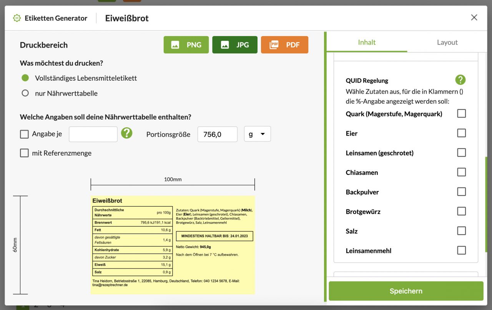Edit the Portionsgröße value field

(x=218, y=134)
